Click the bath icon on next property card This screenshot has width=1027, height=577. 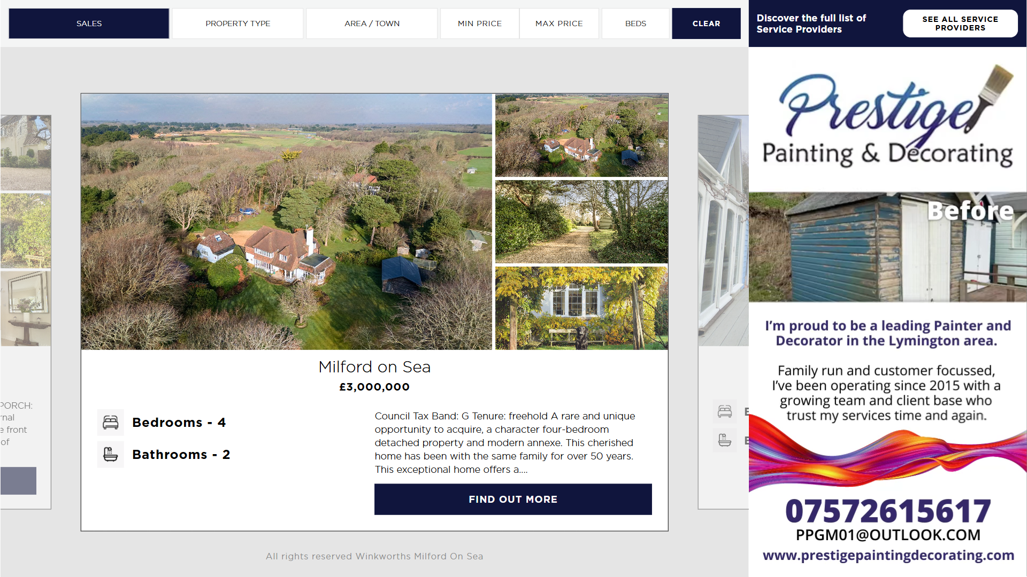725,441
